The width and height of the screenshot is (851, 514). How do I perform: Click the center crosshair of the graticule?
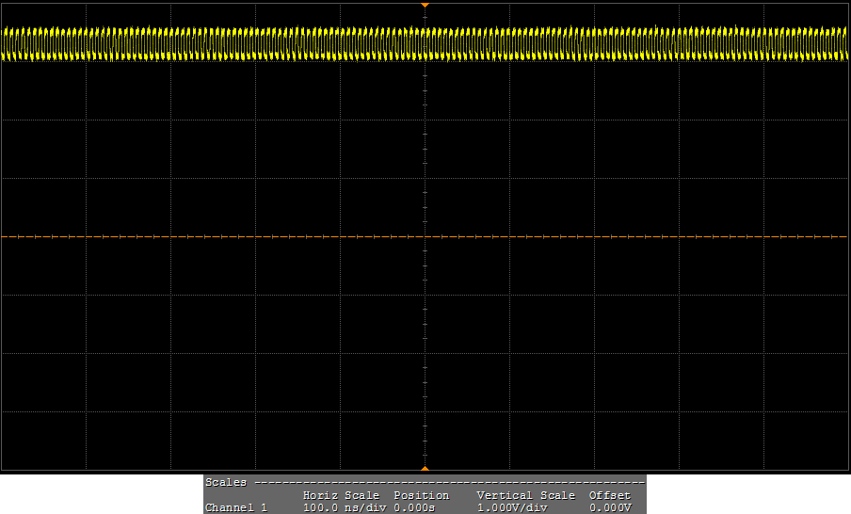point(425,237)
